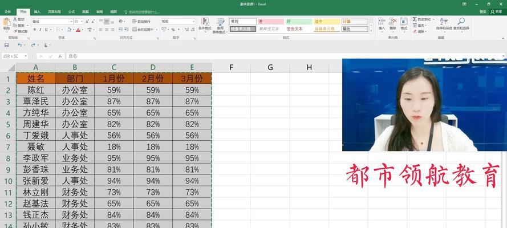Click the Undo arrow

pyautogui.click(x=19, y=45)
